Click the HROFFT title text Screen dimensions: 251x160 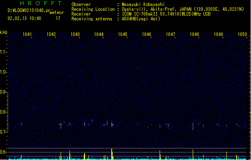pos(41,3)
